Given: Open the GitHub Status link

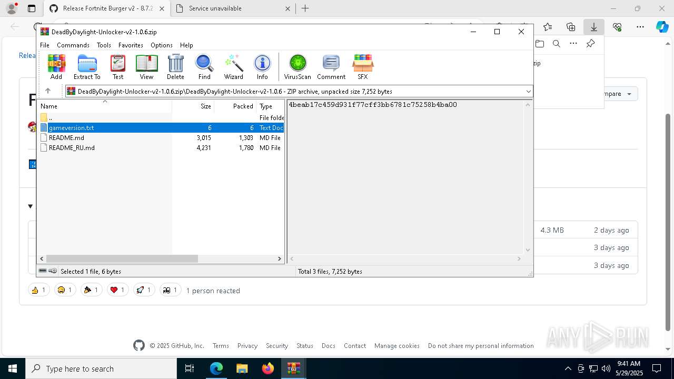Looking at the screenshot, I should [x=304, y=346].
